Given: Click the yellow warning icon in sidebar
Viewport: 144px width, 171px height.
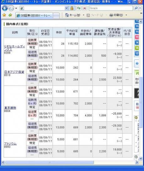Looking at the screenshot, I should [136, 117].
